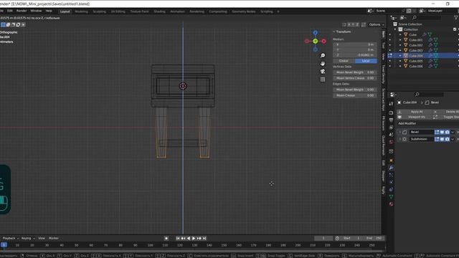The image size is (459, 258).
Task: Click the pan view hand icon
Action: click(323, 64)
